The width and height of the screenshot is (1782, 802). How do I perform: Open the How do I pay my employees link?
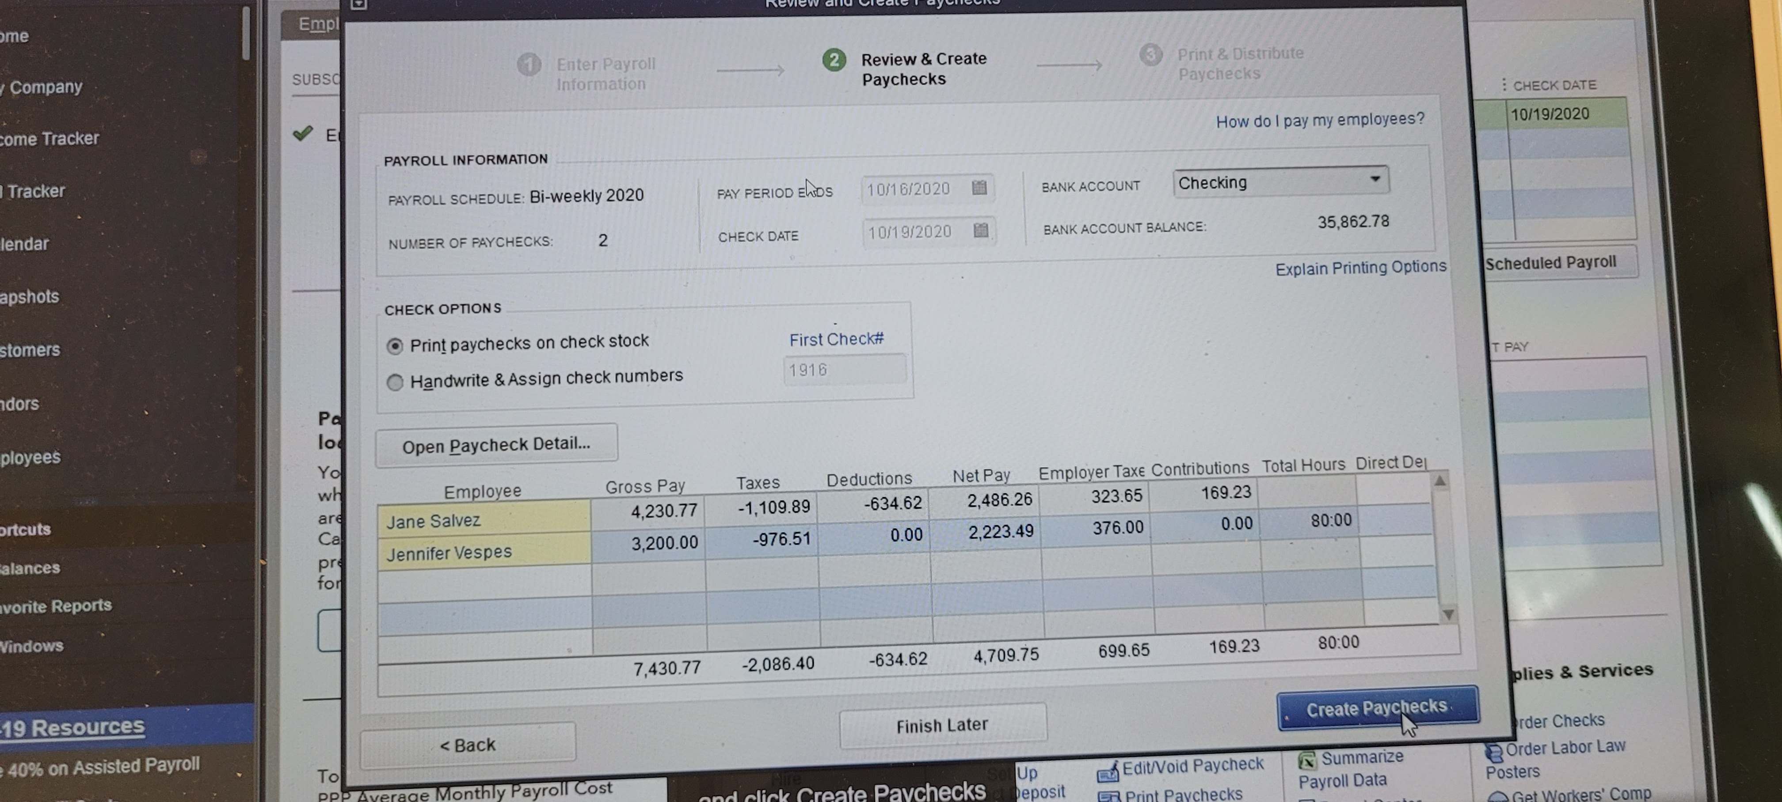click(1320, 120)
